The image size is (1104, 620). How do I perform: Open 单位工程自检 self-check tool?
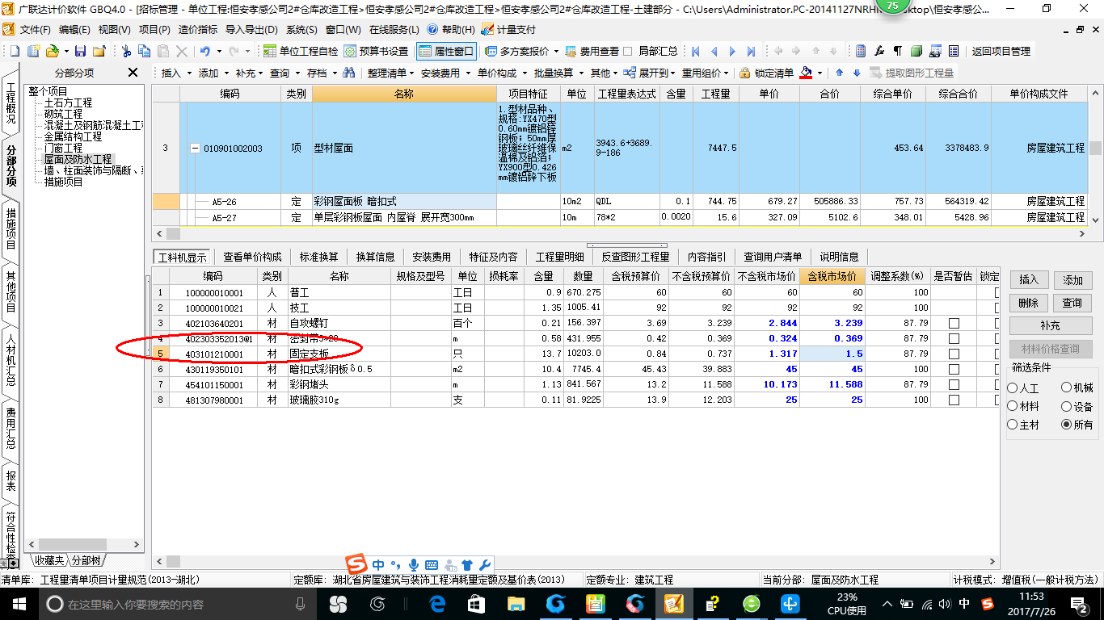(x=301, y=51)
